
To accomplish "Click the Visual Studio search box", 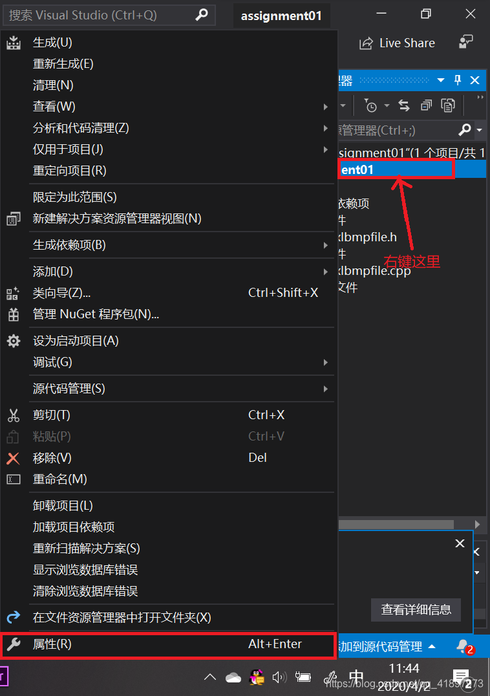I will tap(109, 16).
